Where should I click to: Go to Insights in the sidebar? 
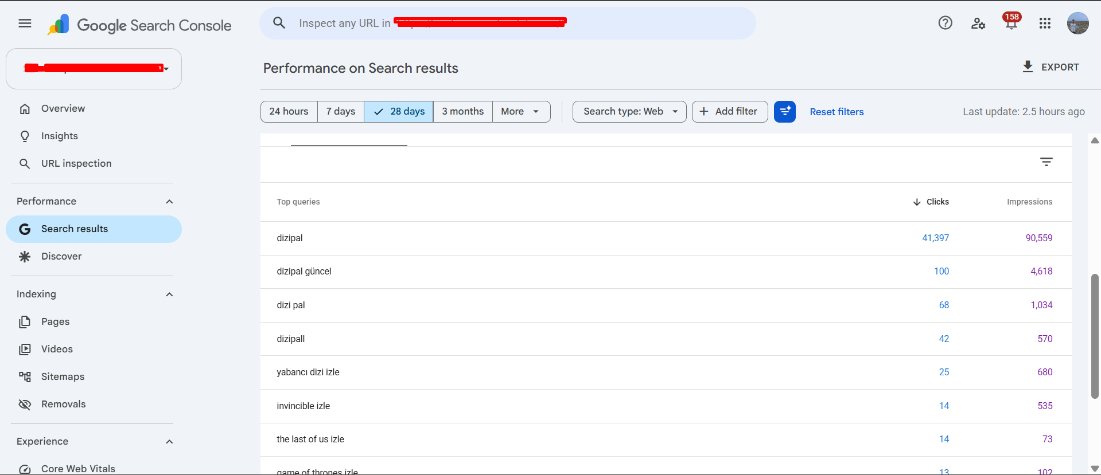point(94,136)
